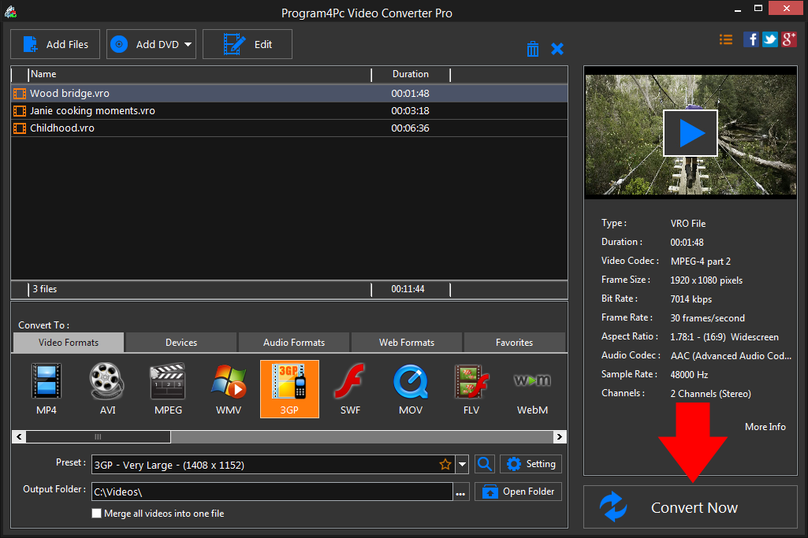The height and width of the screenshot is (538, 808).
Task: Open the Audio Formats tab
Action: tap(294, 343)
